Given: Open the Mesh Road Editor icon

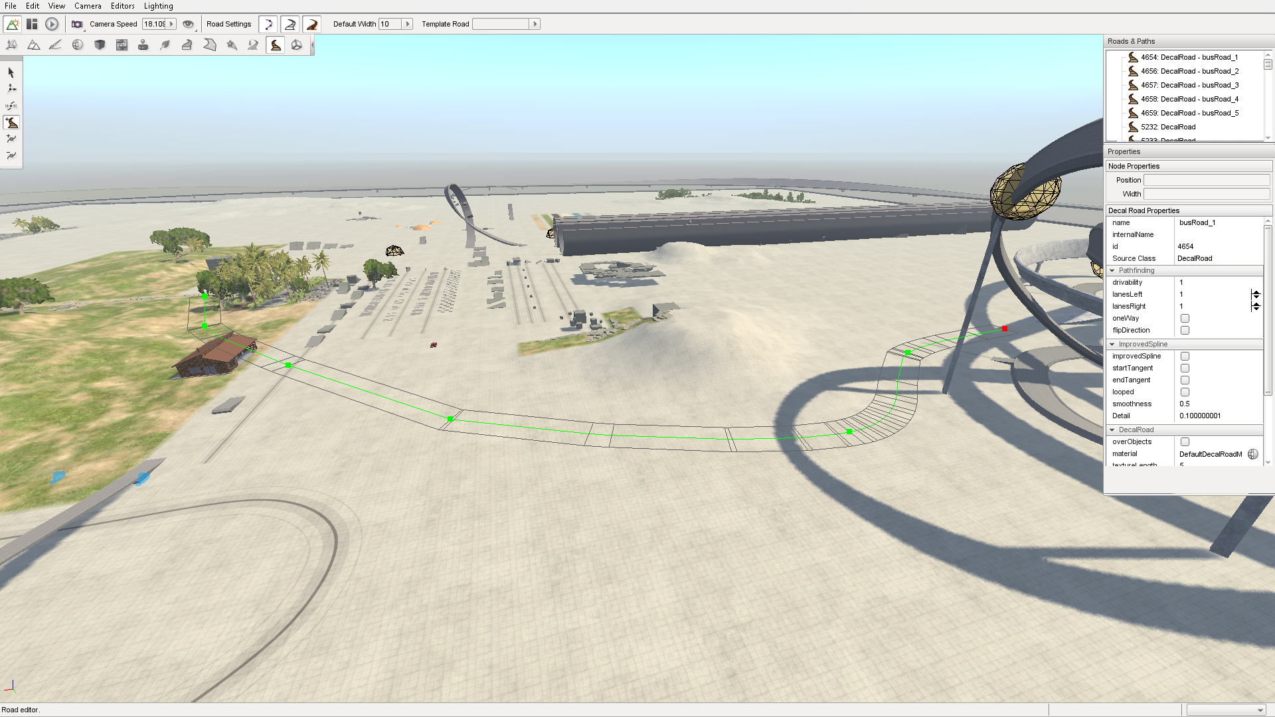Looking at the screenshot, I should coord(187,45).
